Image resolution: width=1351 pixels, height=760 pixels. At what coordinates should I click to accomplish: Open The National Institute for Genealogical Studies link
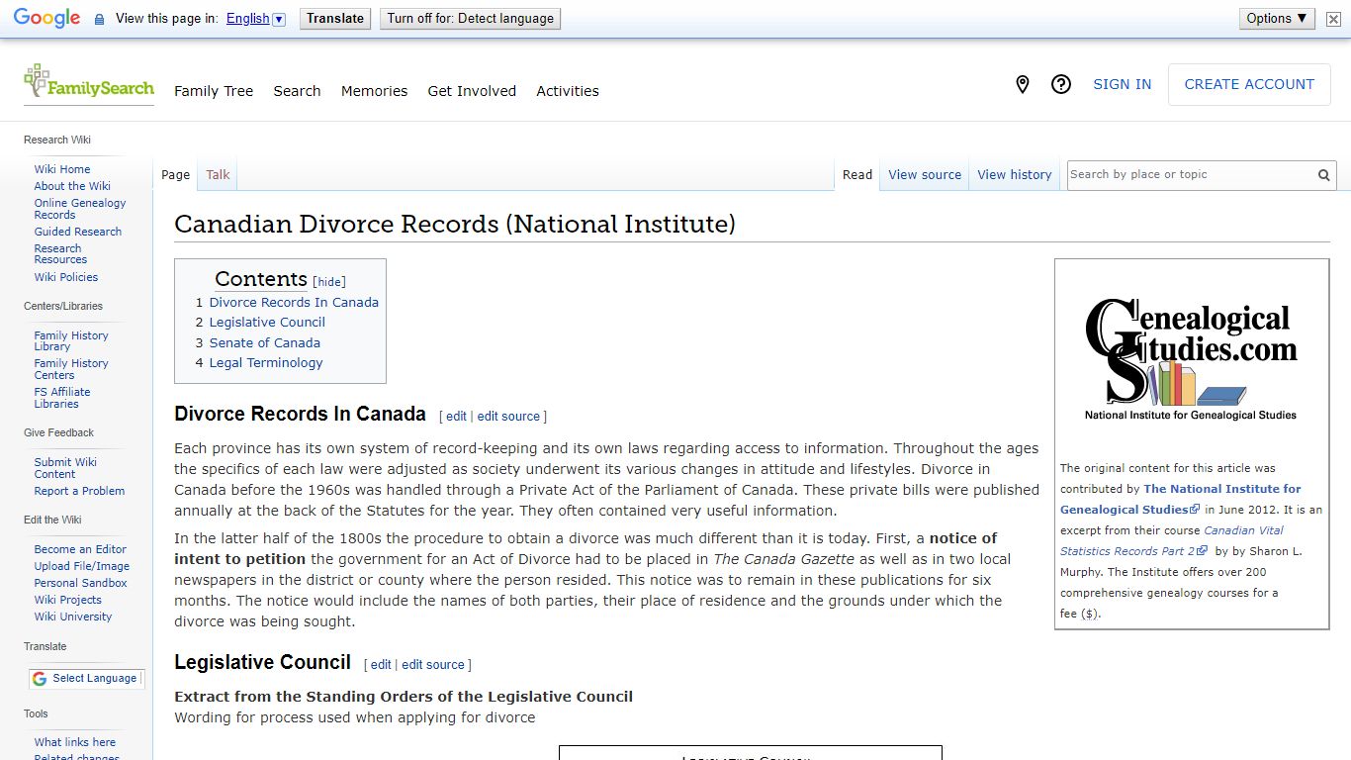(1181, 499)
